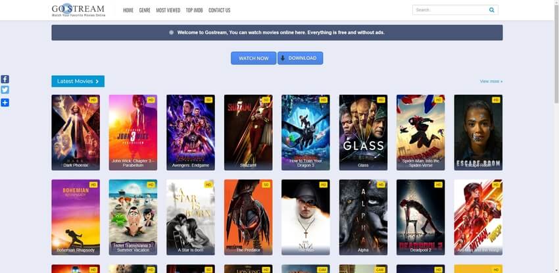Click the Watch Now button

click(253, 58)
